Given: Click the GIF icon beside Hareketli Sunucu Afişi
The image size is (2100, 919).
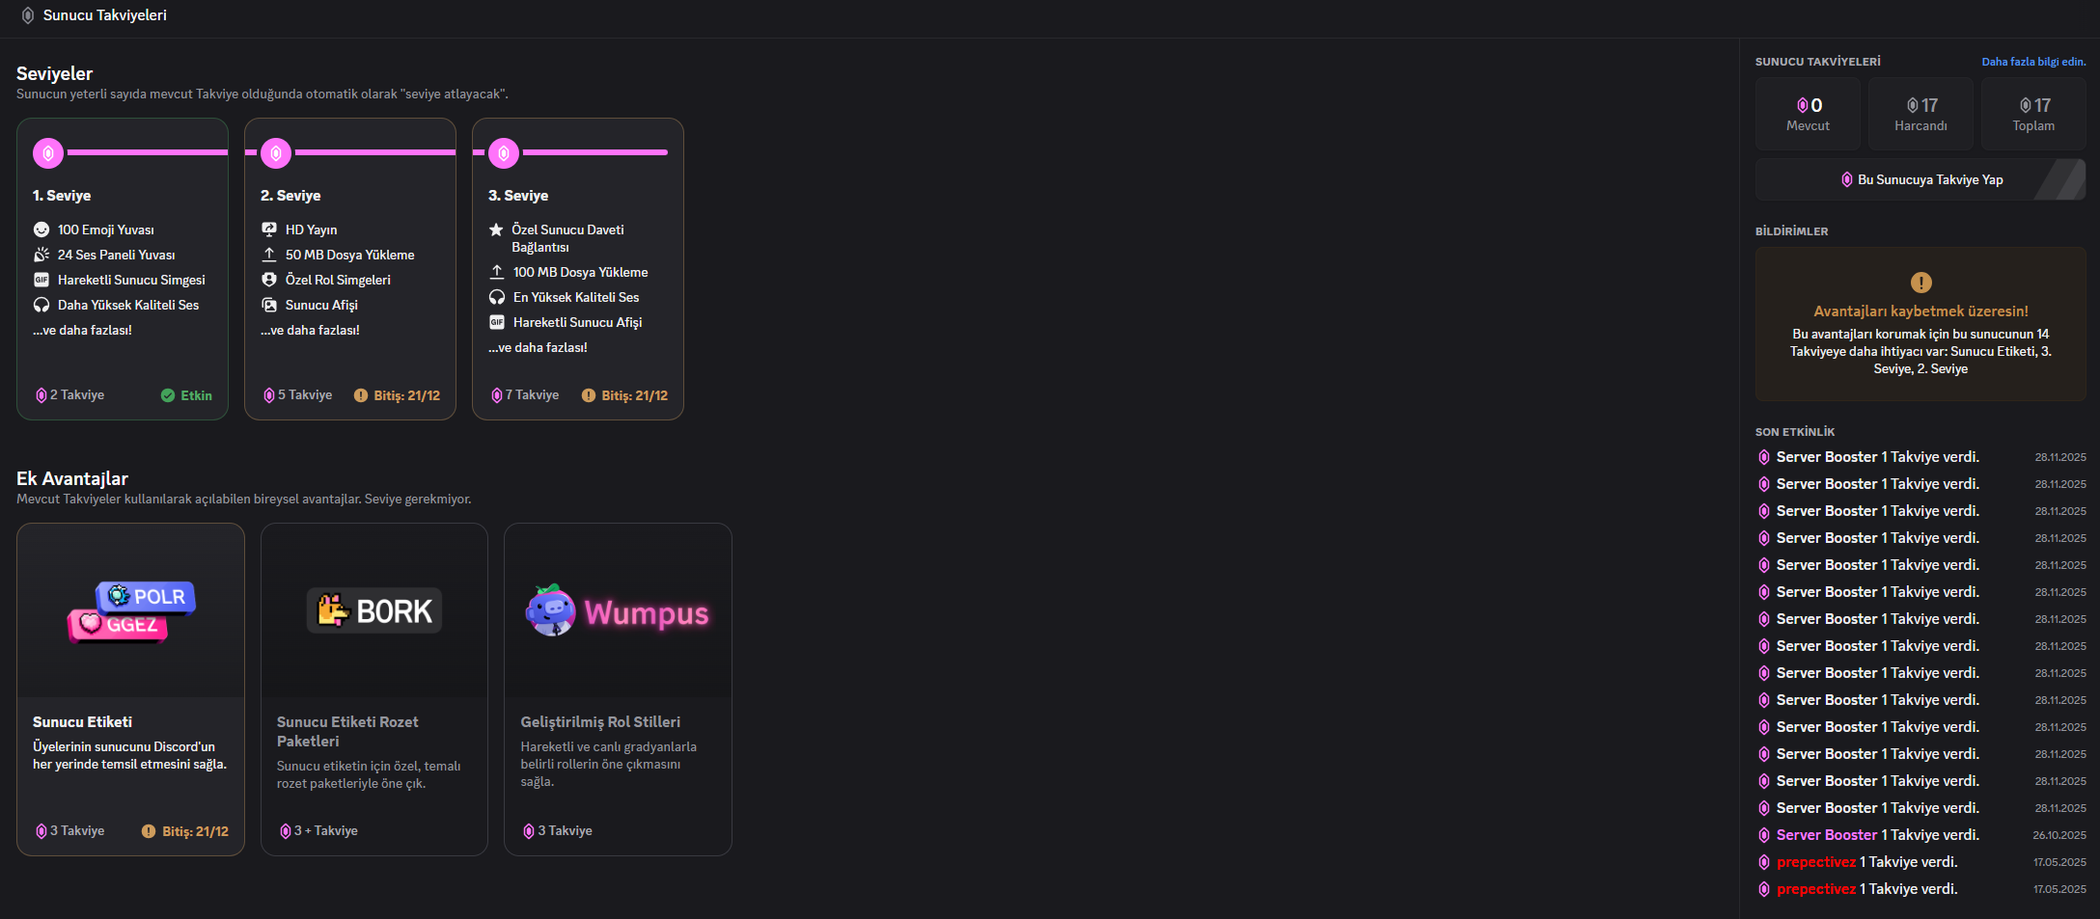Looking at the screenshot, I should [497, 322].
